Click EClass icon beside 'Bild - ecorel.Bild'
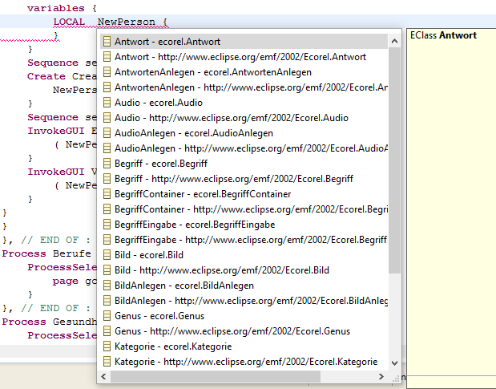The width and height of the screenshot is (496, 389). (x=107, y=255)
